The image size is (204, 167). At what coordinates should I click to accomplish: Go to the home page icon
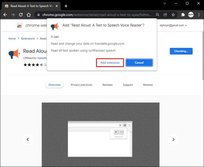[x=29, y=15]
